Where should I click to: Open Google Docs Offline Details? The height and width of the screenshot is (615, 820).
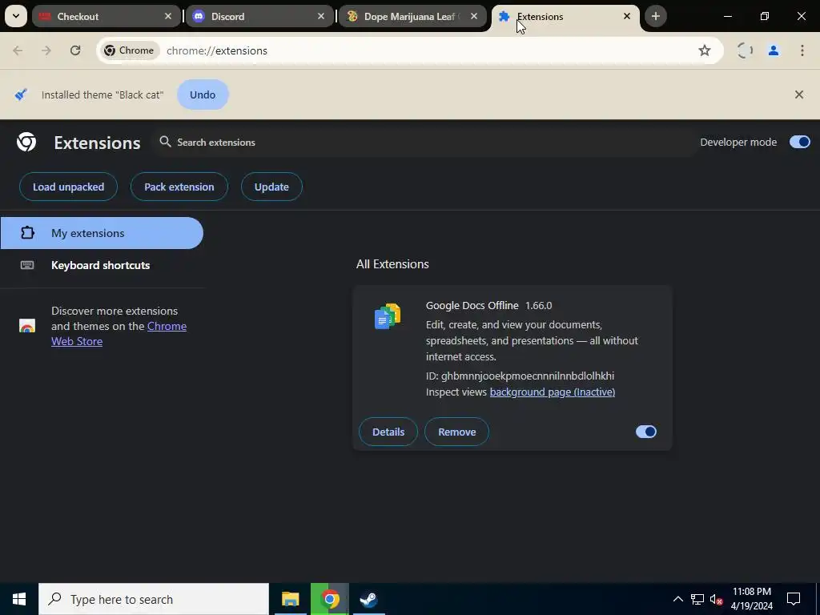click(388, 432)
